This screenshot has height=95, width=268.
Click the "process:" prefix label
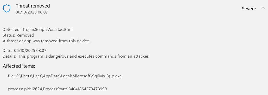[x=15, y=89]
